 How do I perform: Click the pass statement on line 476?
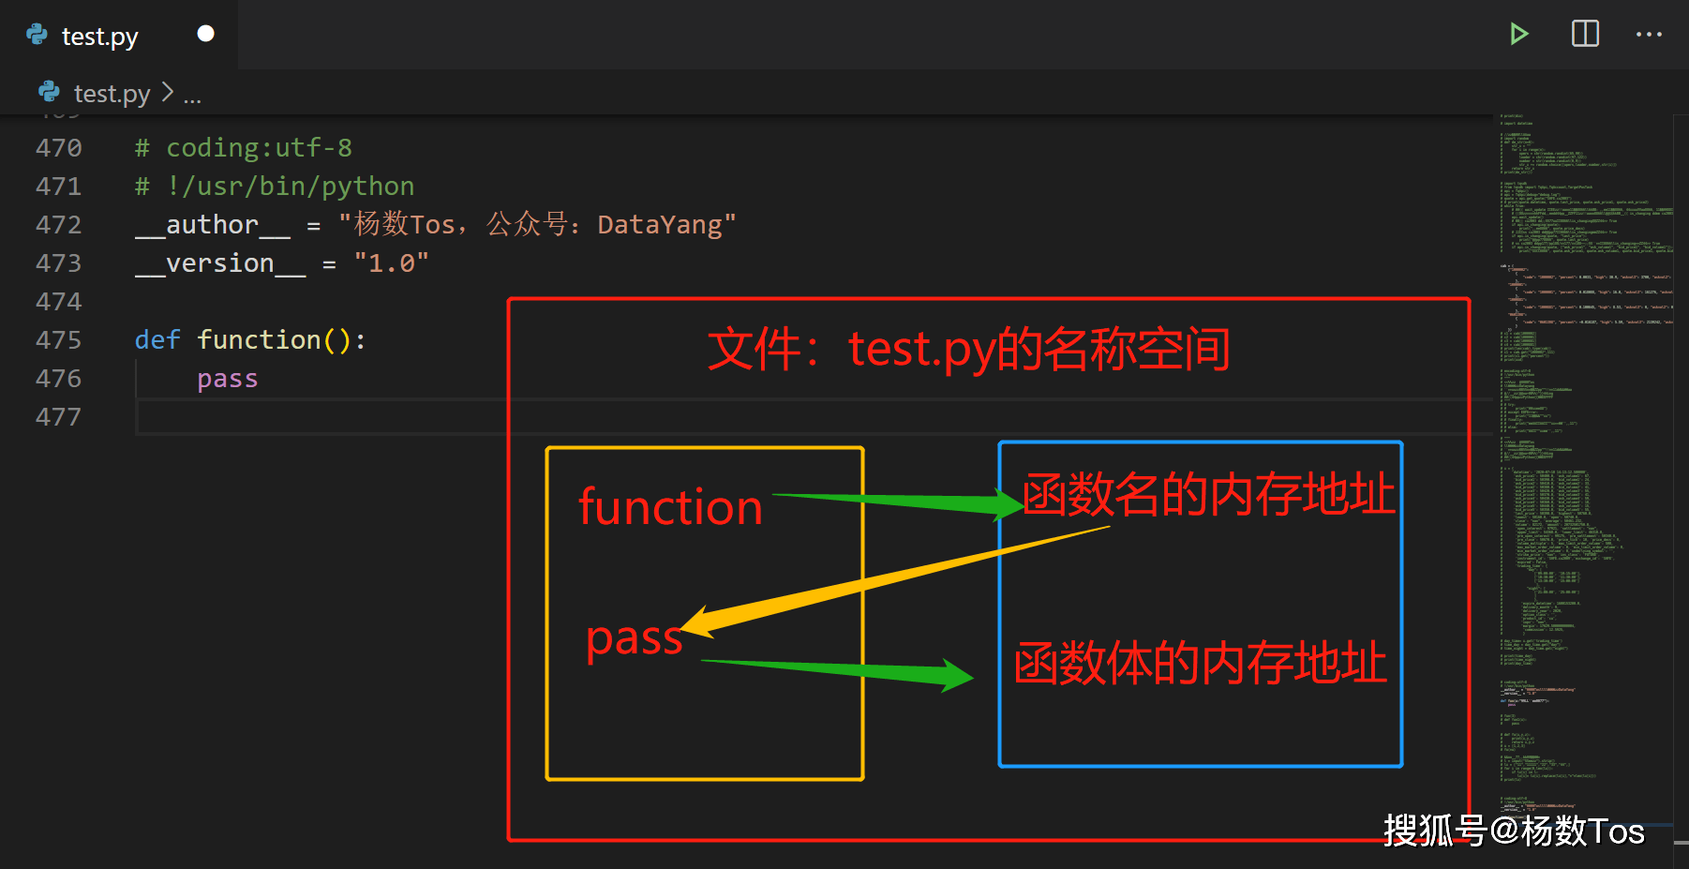(227, 379)
